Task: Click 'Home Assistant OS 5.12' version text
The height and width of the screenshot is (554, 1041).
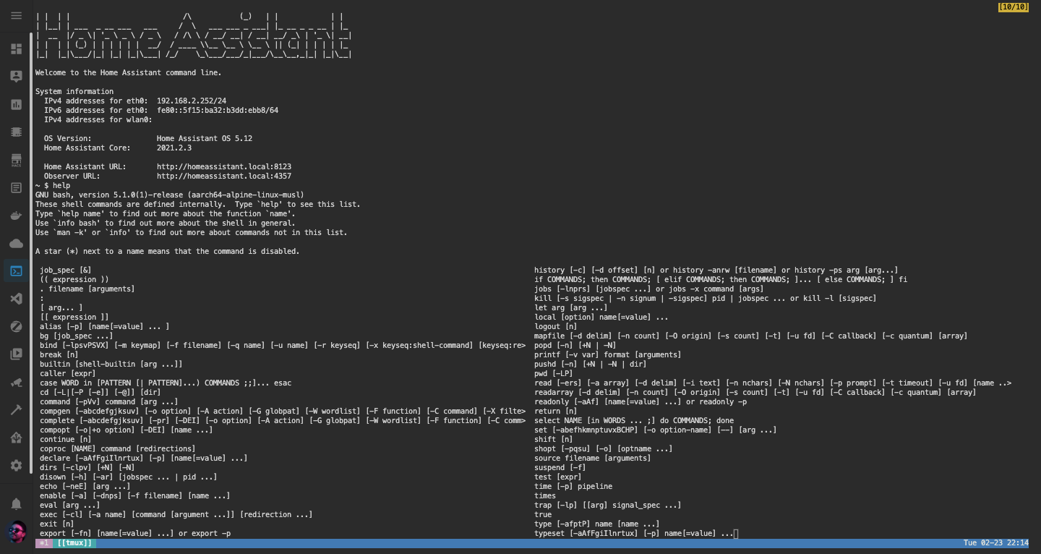Action: tap(205, 139)
